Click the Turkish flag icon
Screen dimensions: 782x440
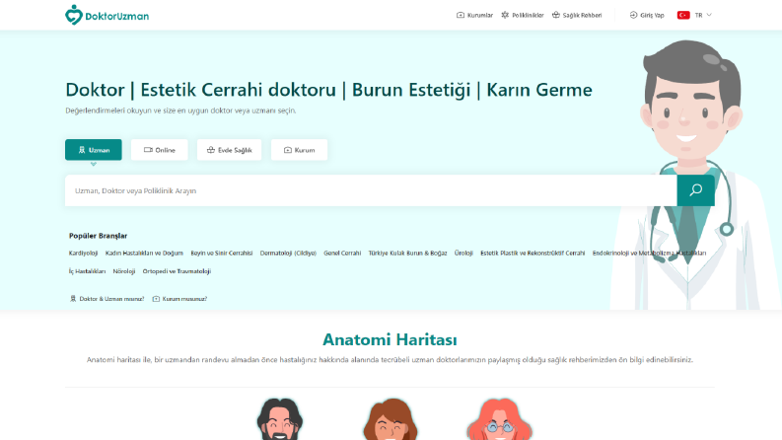click(683, 15)
